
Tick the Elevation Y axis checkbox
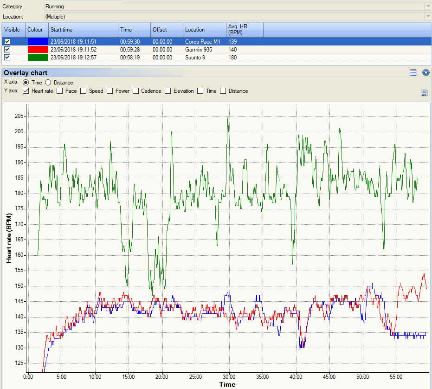click(168, 91)
